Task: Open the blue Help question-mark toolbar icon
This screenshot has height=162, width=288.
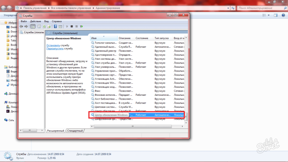Action: 55,26
